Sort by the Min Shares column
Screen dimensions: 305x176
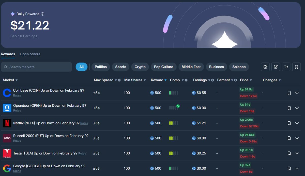[135, 80]
